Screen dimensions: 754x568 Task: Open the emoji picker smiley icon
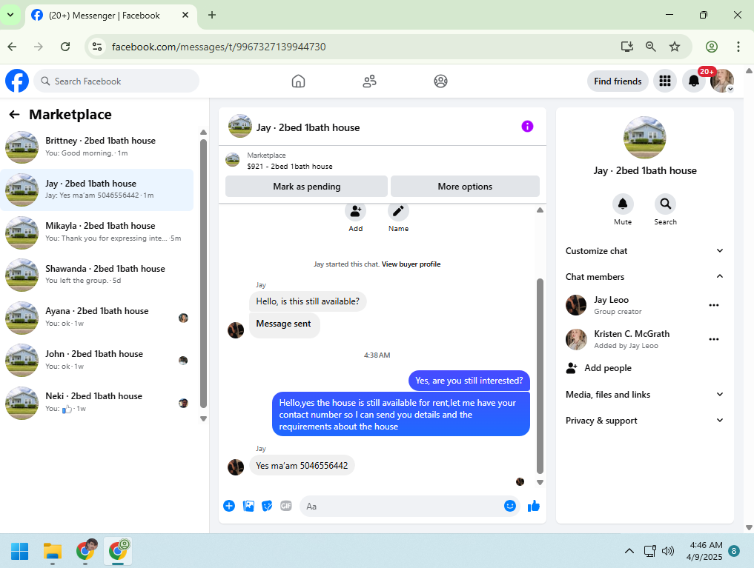[x=510, y=506]
